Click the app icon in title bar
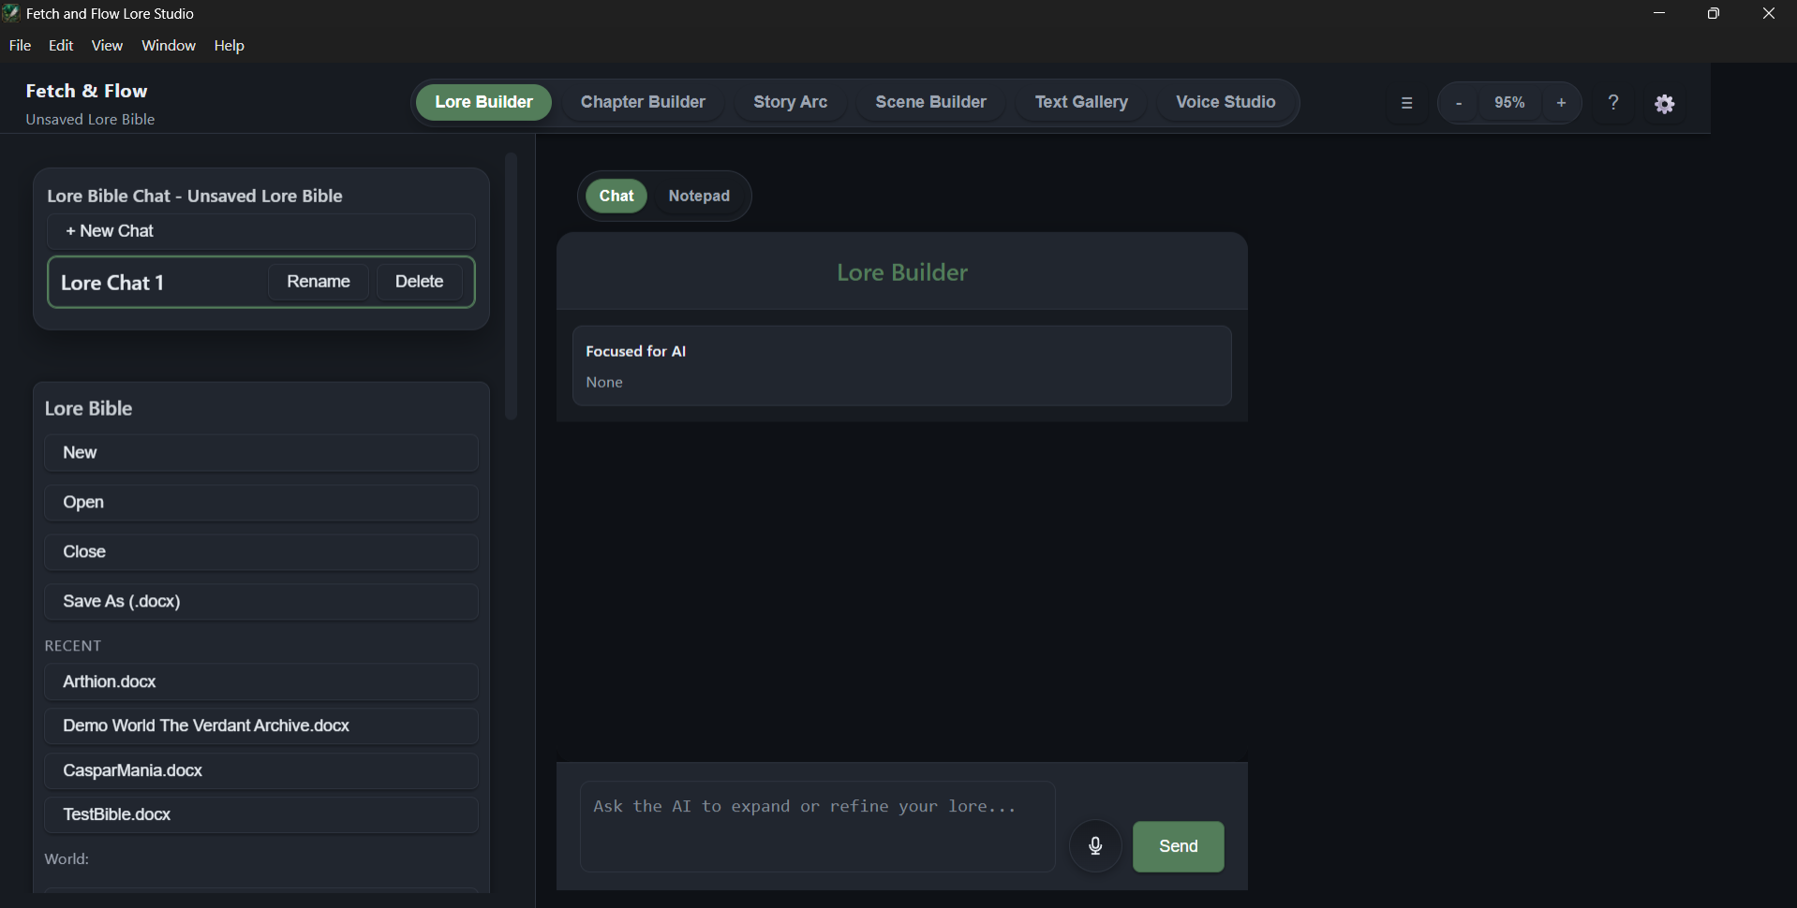 pyautogui.click(x=11, y=13)
